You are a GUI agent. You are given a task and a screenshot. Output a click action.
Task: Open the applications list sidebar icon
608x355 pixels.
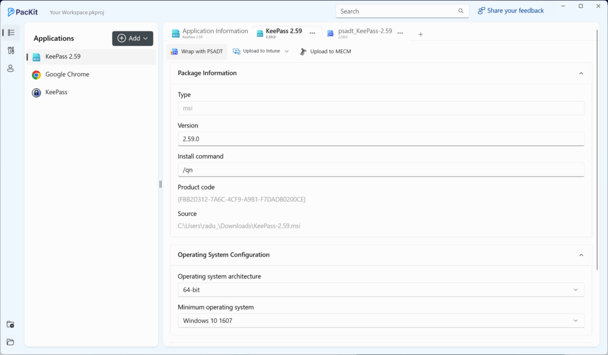click(x=11, y=33)
